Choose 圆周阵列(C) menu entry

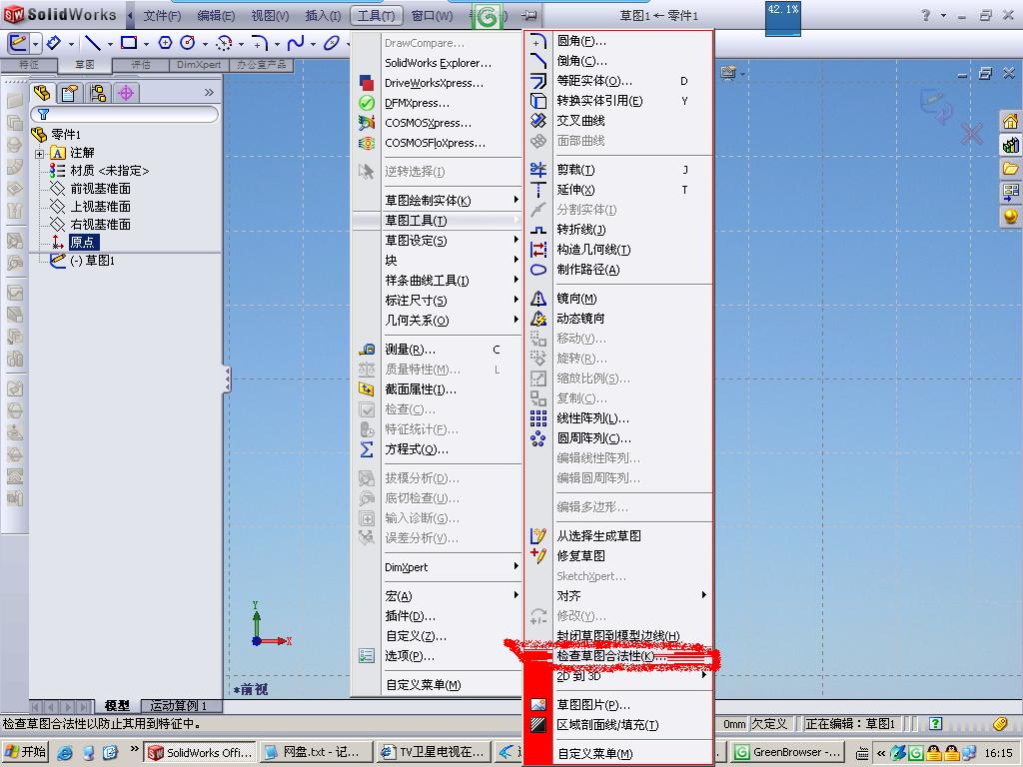617,438
